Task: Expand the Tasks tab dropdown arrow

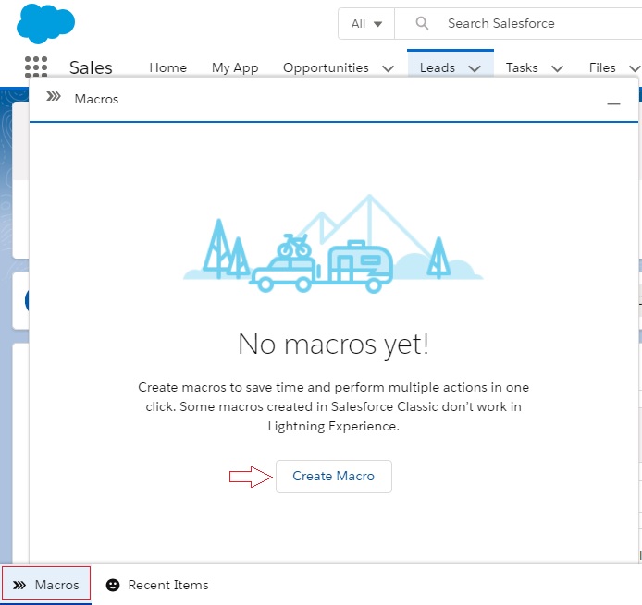Action: pyautogui.click(x=557, y=68)
